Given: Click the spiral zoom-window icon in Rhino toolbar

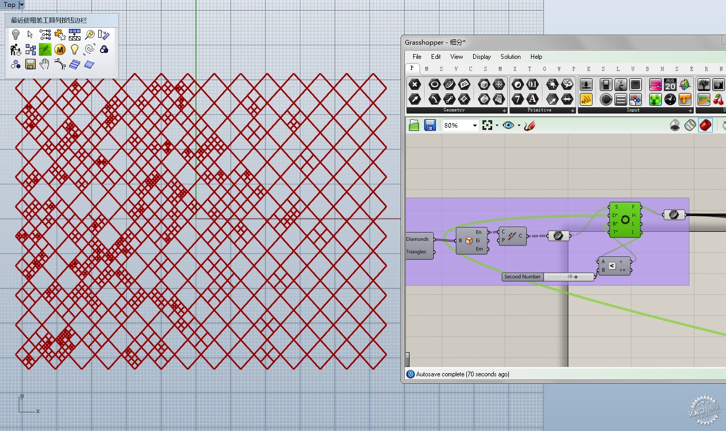Looking at the screenshot, I should (x=89, y=49).
